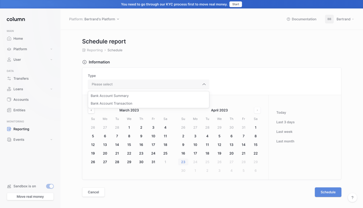Click the March 2023 month label
Screen dimensions: 363x208
tap(129, 110)
